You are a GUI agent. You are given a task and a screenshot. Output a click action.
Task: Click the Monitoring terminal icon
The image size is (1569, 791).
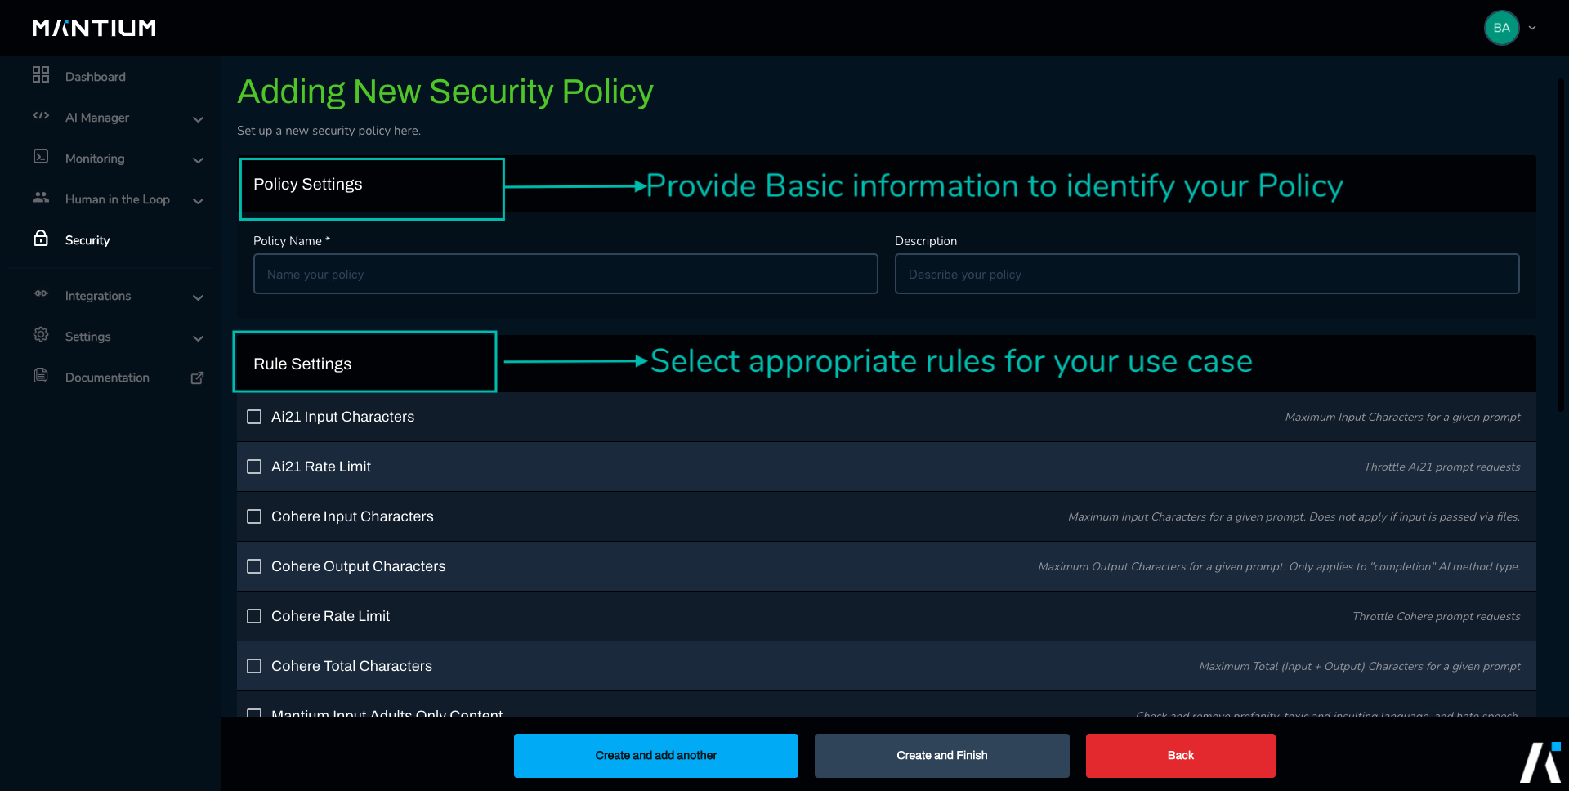41,157
